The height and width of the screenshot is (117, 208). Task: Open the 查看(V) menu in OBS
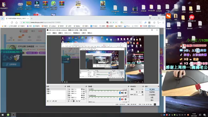pos(61,33)
